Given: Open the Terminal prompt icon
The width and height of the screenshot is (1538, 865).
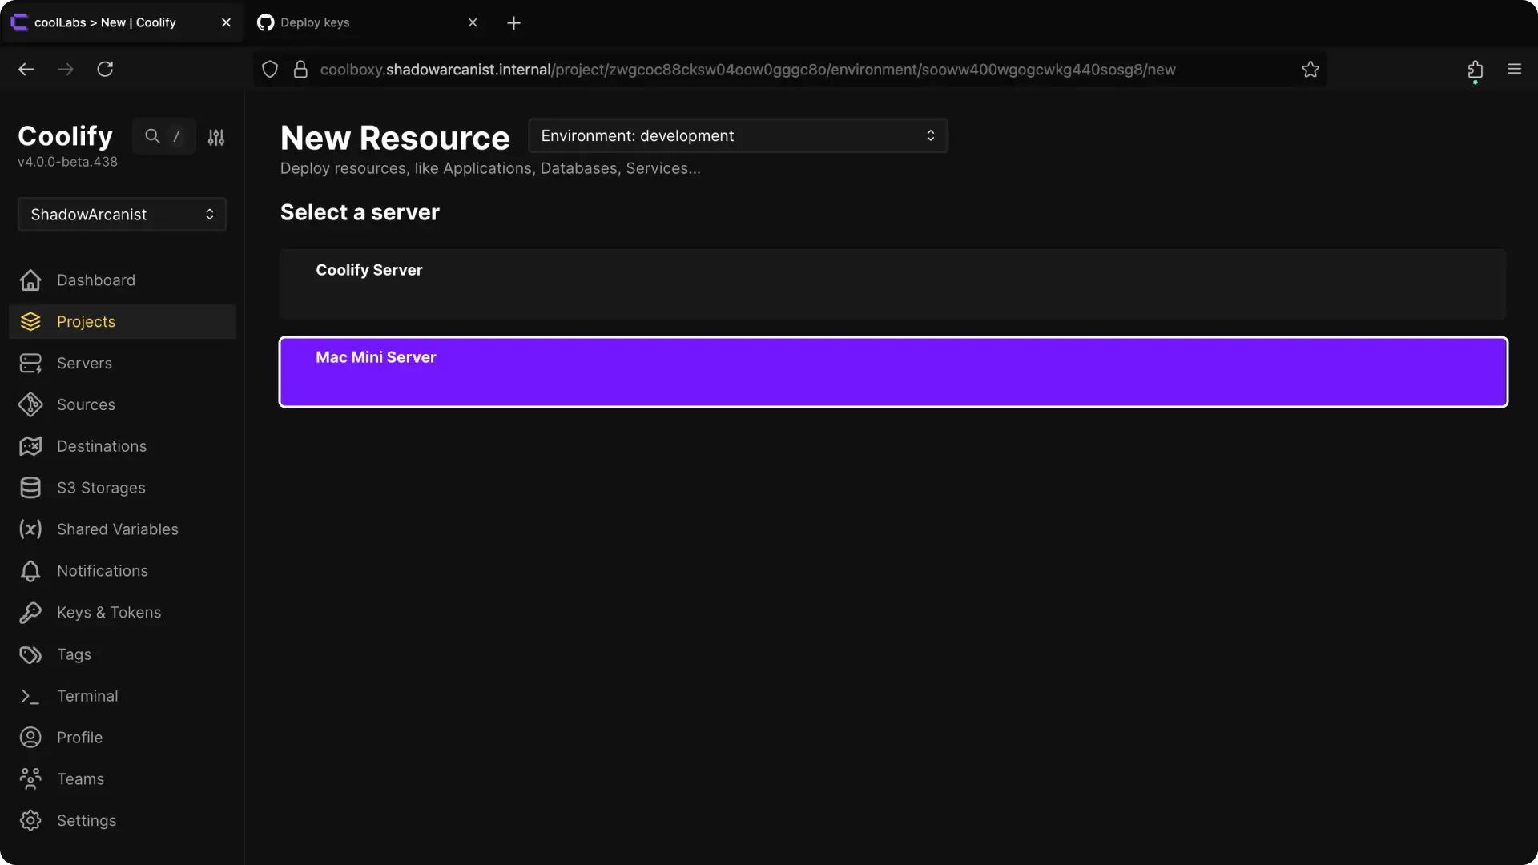Looking at the screenshot, I should tap(30, 697).
